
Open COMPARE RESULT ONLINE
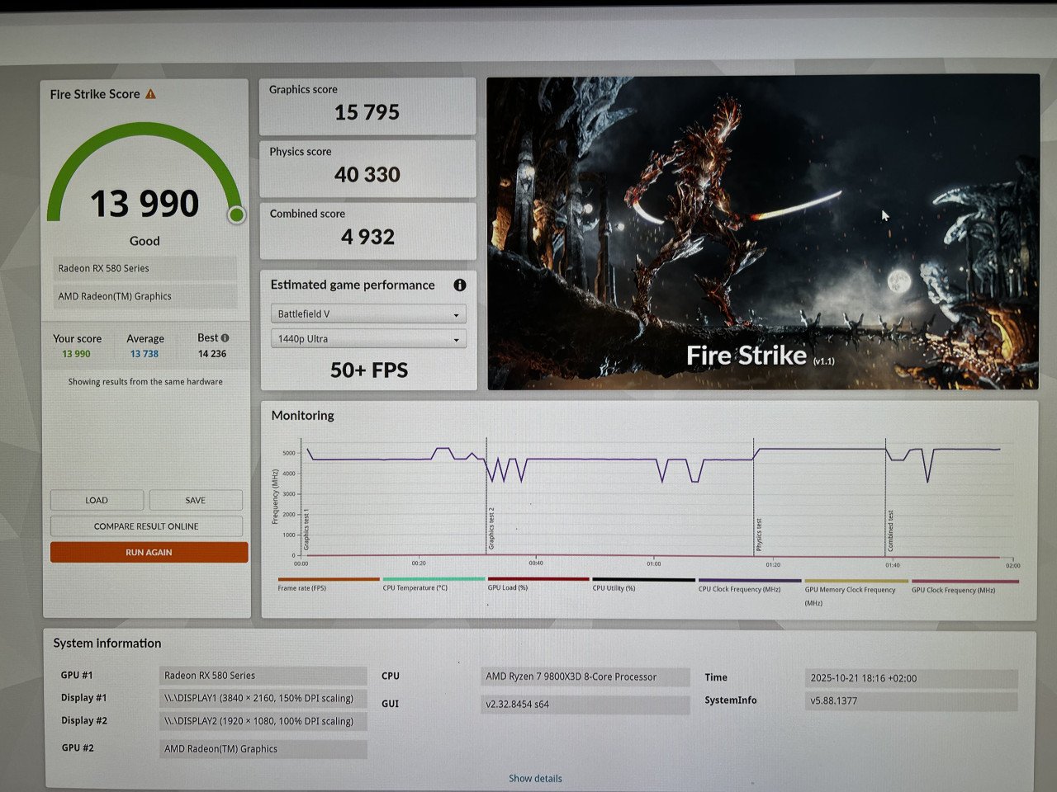click(146, 526)
